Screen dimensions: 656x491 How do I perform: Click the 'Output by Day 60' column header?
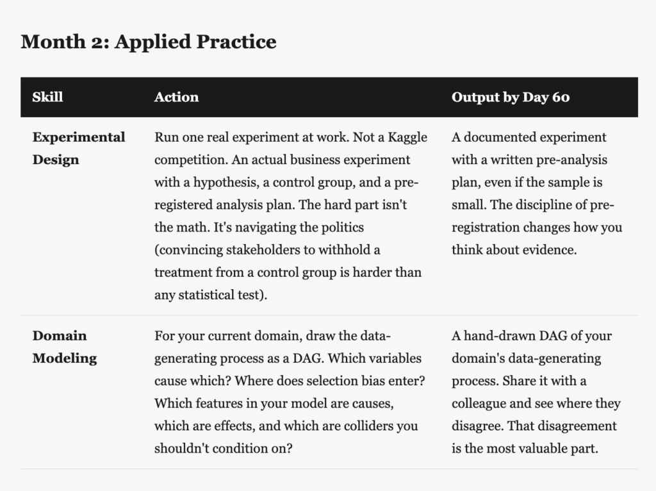[x=511, y=97]
